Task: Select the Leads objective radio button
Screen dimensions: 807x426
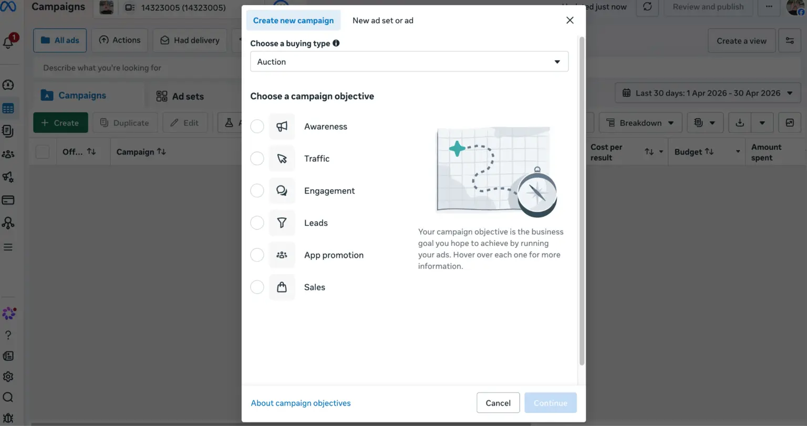Action: coord(257,223)
